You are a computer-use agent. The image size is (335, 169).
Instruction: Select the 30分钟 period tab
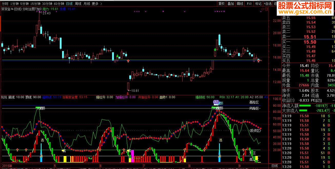coord(47,4)
